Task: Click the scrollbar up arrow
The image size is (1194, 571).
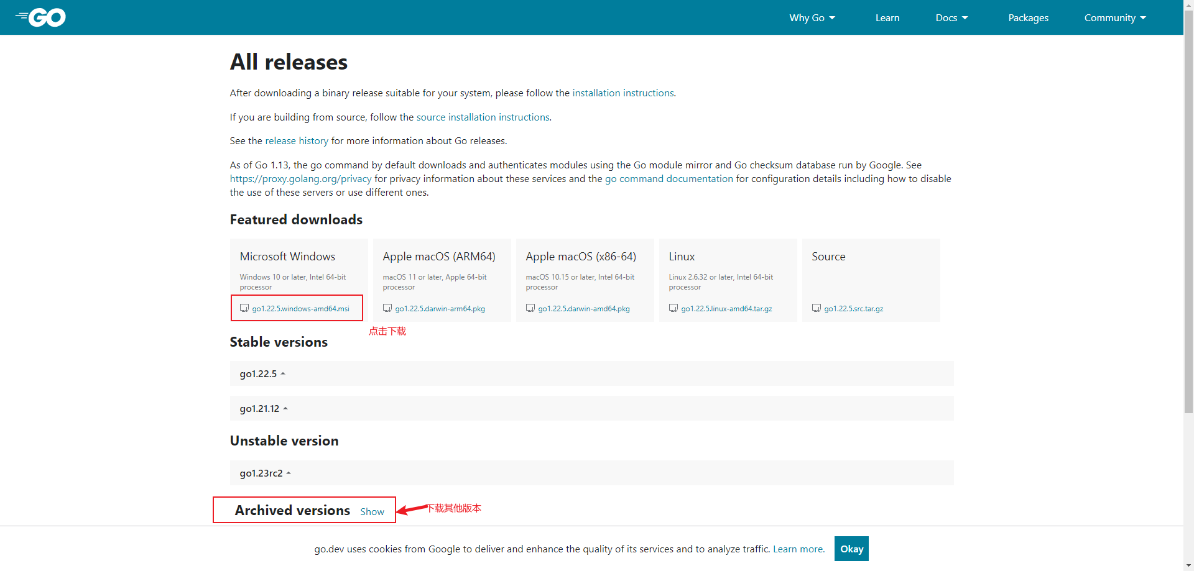Action: coord(1188,5)
